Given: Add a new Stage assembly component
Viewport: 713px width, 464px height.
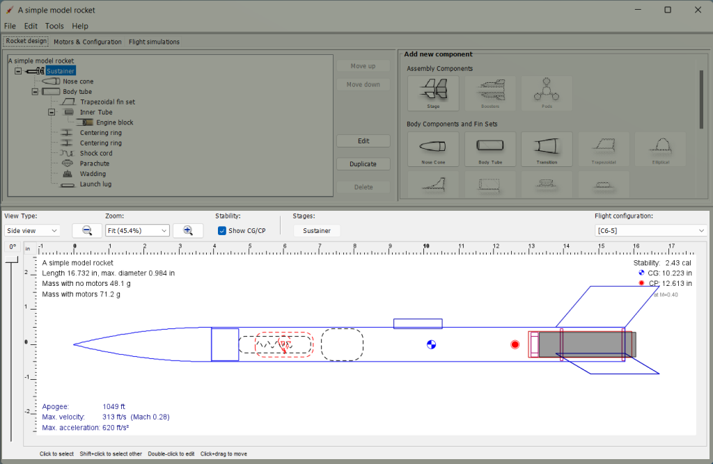Looking at the screenshot, I should 432,93.
